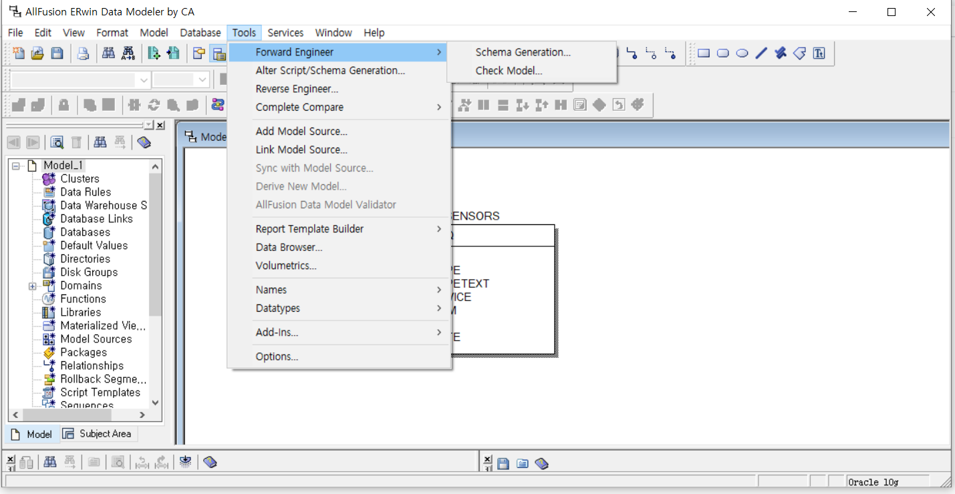Click the Find binoculars toolbar icon
Screen dimensions: 955x494
point(108,53)
